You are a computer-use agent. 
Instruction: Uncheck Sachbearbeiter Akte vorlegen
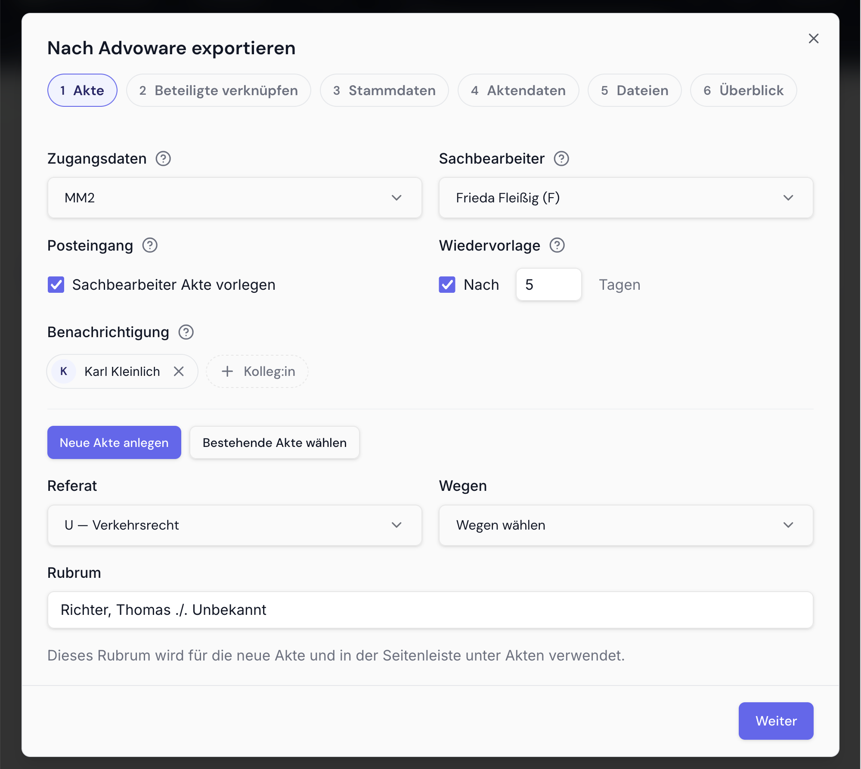coord(56,285)
